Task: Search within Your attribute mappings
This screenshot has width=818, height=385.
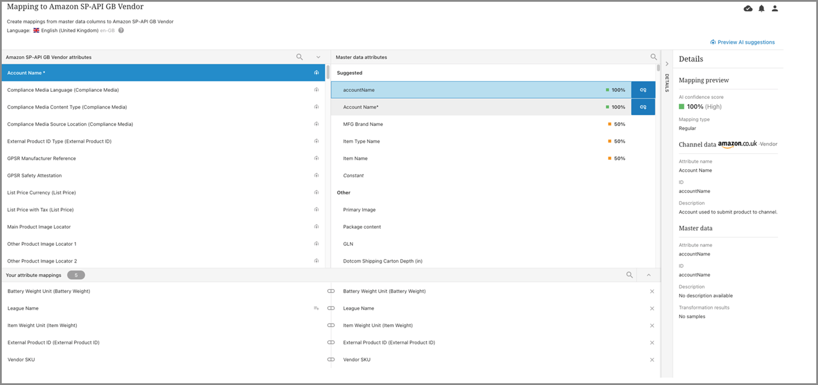Action: tap(630, 275)
